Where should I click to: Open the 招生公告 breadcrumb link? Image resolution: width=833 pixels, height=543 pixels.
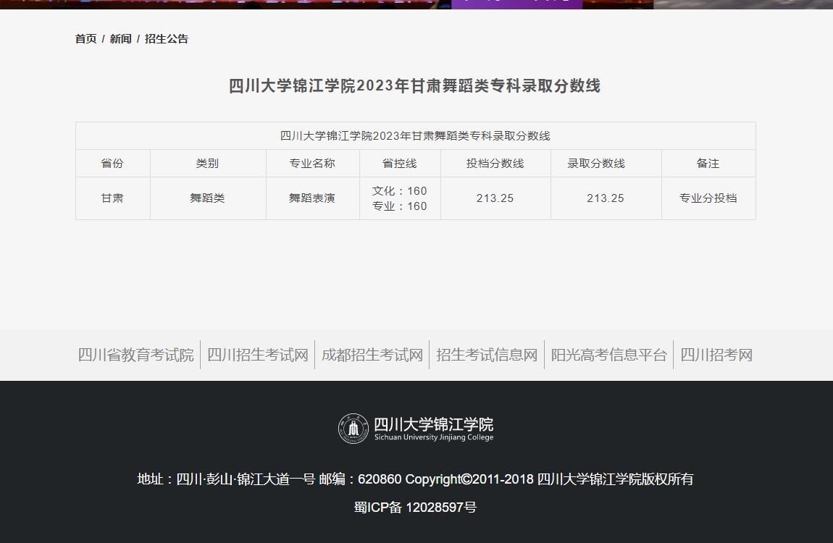tap(167, 39)
